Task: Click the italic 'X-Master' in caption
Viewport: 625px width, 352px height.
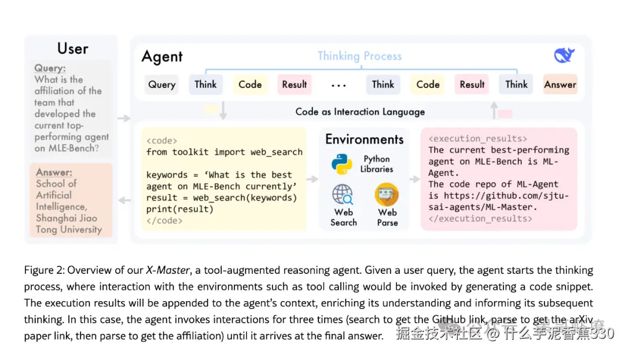Action: [x=167, y=270]
